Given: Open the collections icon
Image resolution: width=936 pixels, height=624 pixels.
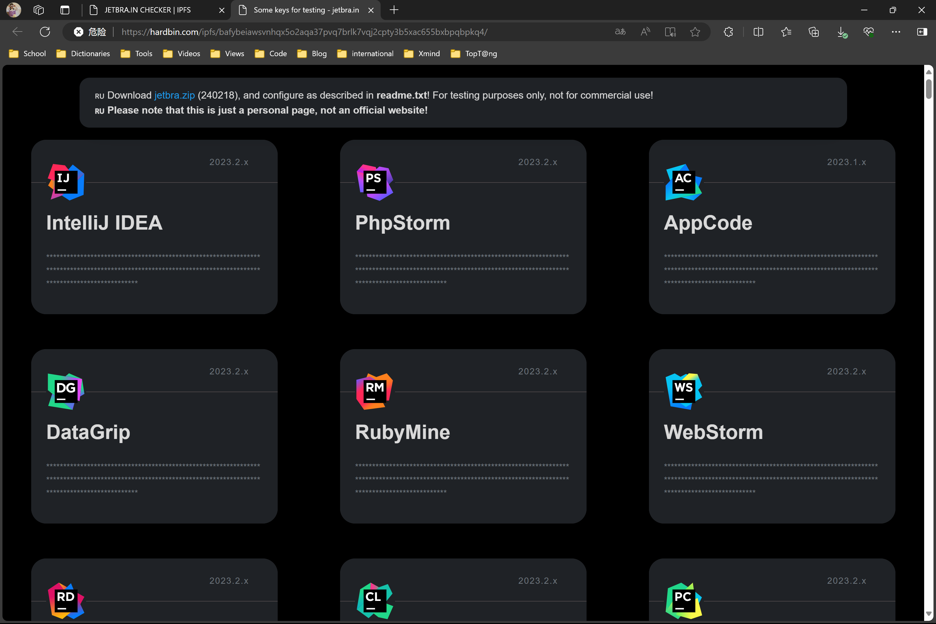Looking at the screenshot, I should coord(814,32).
